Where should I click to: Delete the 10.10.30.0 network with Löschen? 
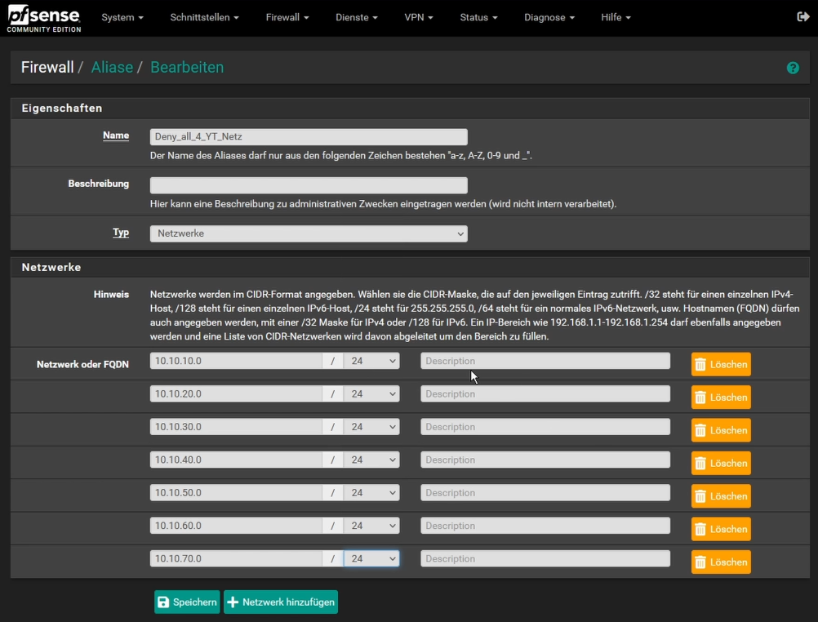point(721,430)
